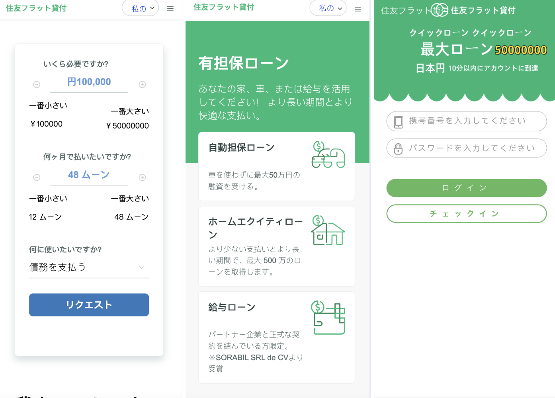Click the ¥100000 minimum amount text
555x398 pixels.
tap(46, 124)
